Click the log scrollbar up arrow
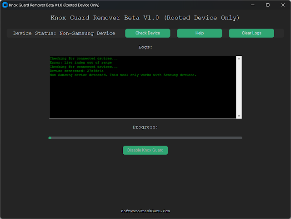Screen dimensions: 291x219 pyautogui.click(x=239, y=58)
